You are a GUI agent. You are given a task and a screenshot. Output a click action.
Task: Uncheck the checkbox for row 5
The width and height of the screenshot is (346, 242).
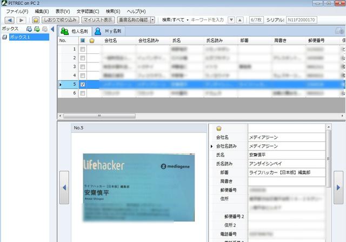tap(83, 85)
